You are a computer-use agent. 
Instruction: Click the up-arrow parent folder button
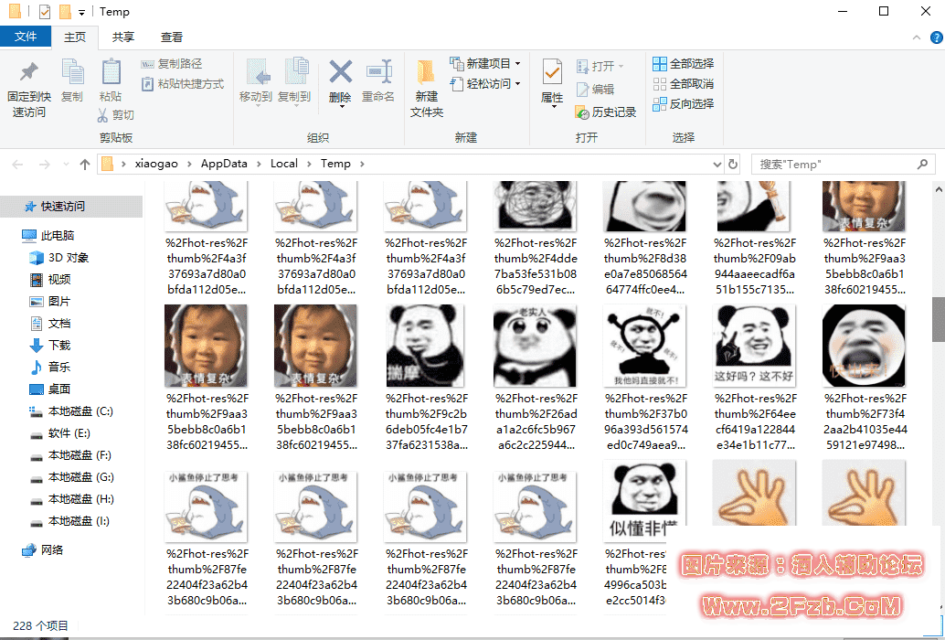(x=85, y=164)
